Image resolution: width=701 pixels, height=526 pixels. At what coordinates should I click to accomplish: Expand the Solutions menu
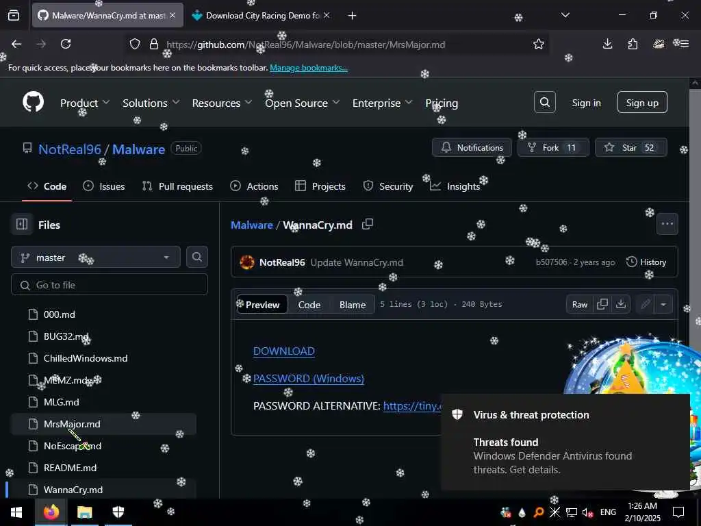click(151, 103)
